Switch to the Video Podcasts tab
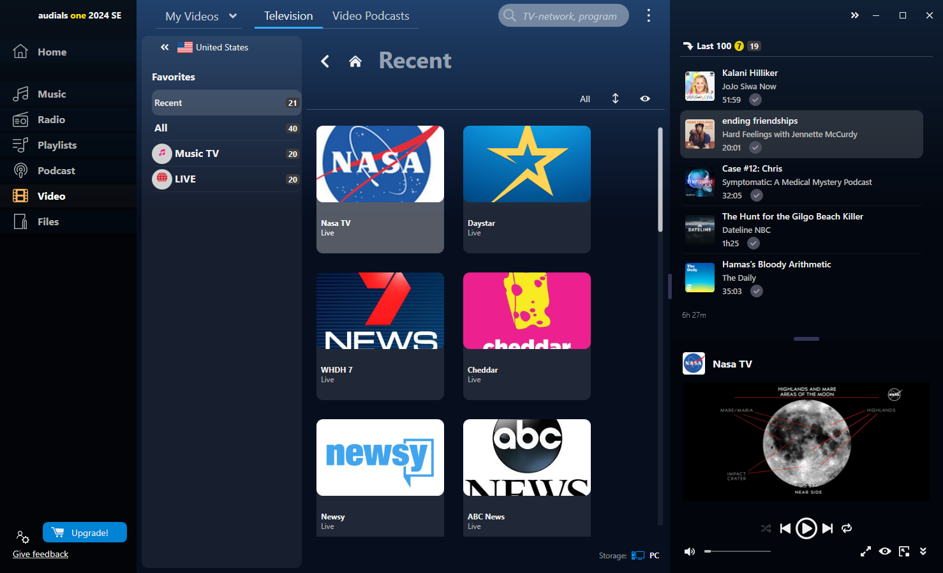943x573 pixels. pyautogui.click(x=371, y=16)
